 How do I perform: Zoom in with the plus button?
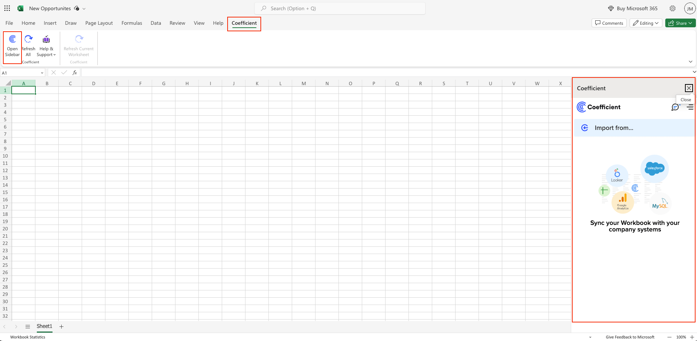(x=692, y=337)
